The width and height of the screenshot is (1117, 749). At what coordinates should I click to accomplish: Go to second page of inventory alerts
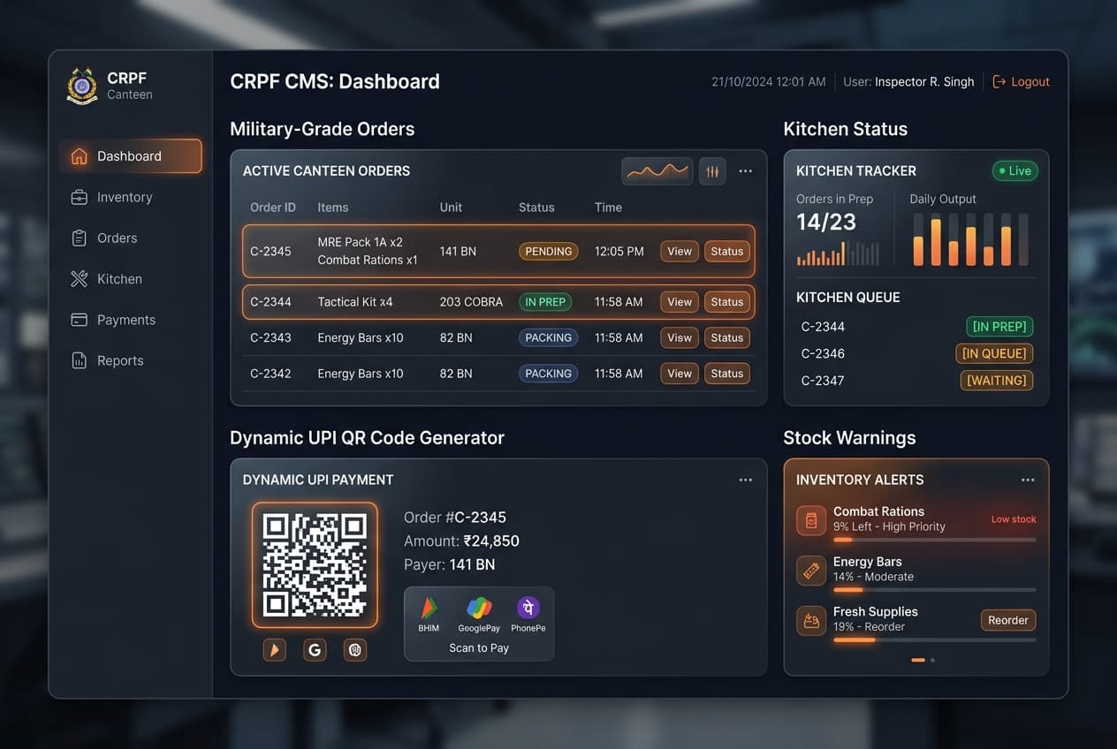(x=932, y=660)
